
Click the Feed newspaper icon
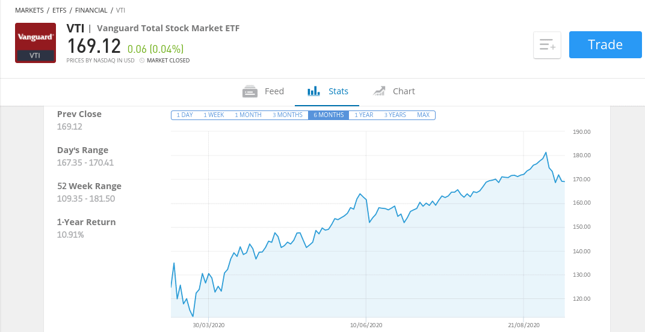coord(250,91)
